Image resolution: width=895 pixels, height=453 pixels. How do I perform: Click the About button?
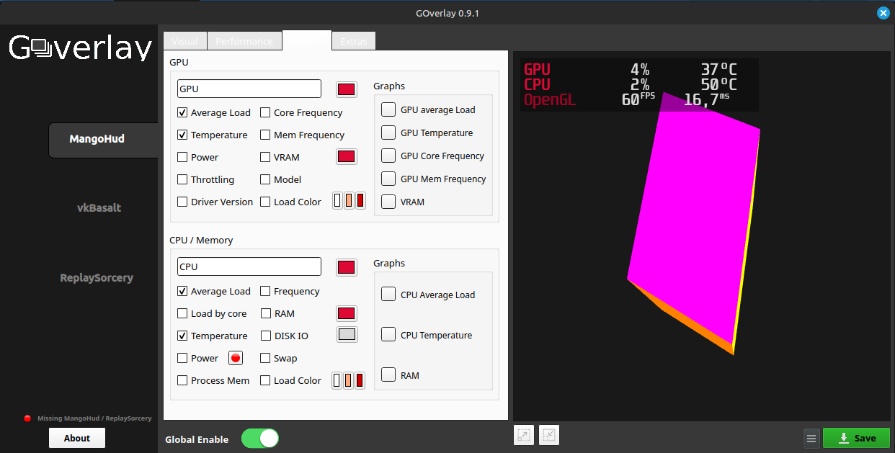point(77,438)
